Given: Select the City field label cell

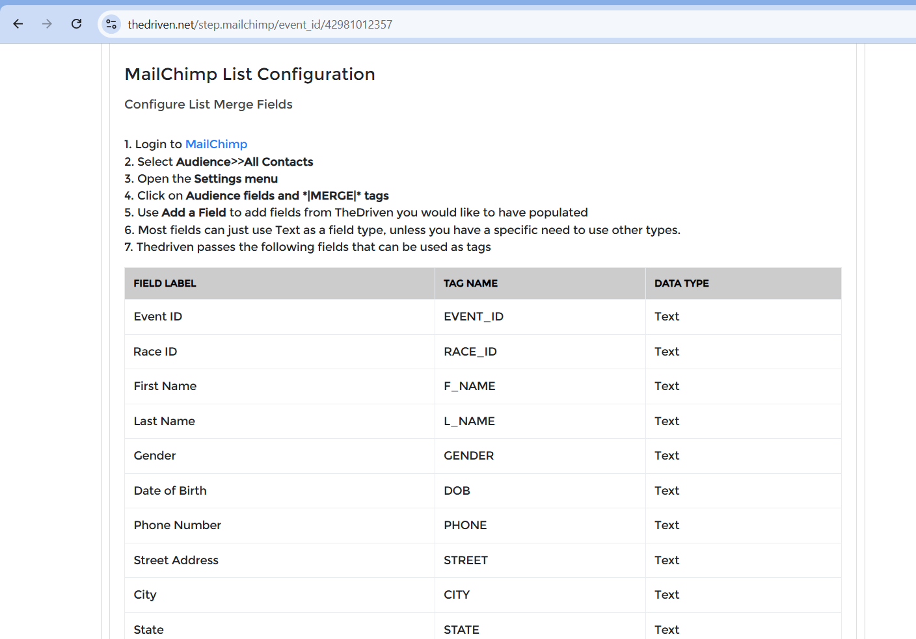Looking at the screenshot, I should point(280,595).
